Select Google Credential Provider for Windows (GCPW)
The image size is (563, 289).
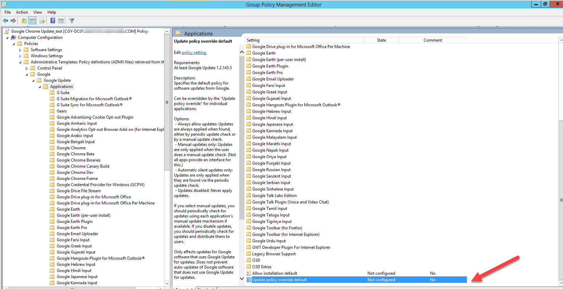100,185
